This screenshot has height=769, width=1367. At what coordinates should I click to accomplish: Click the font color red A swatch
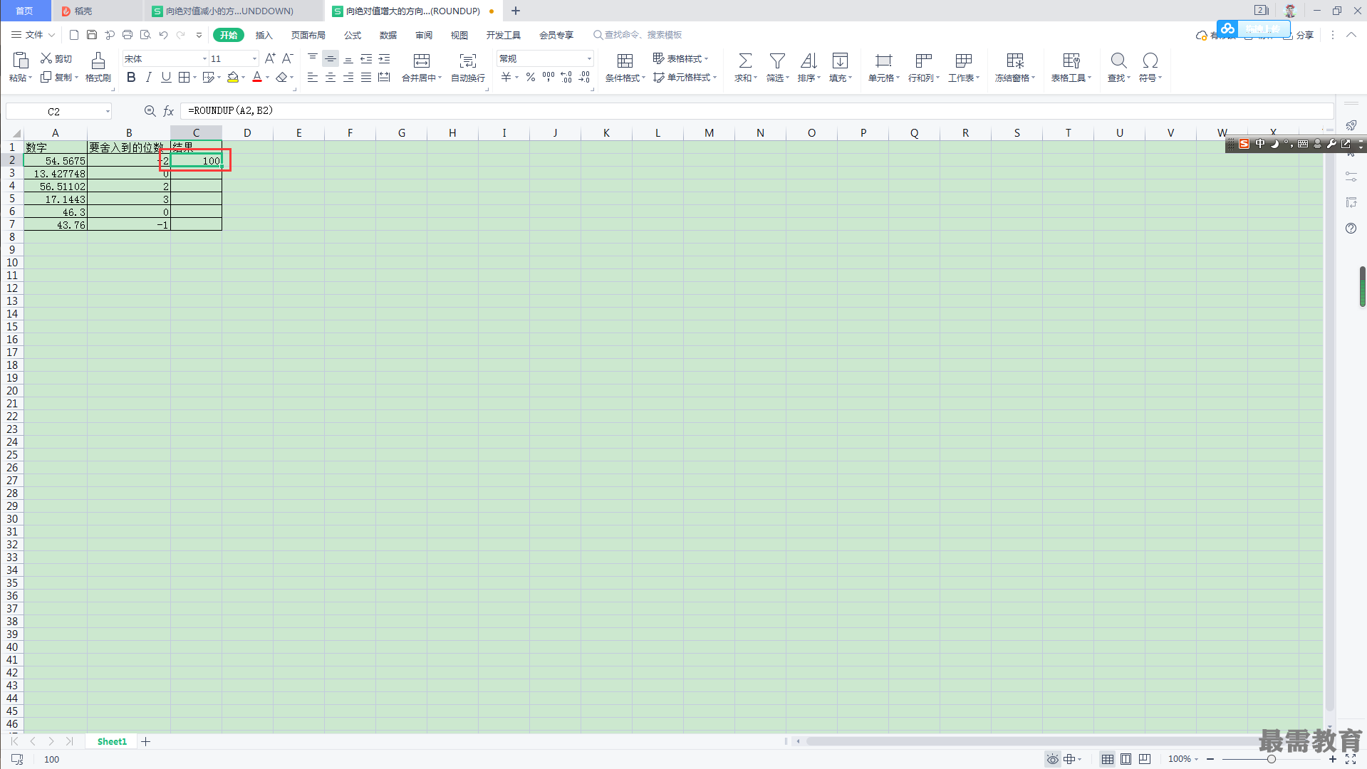click(257, 77)
